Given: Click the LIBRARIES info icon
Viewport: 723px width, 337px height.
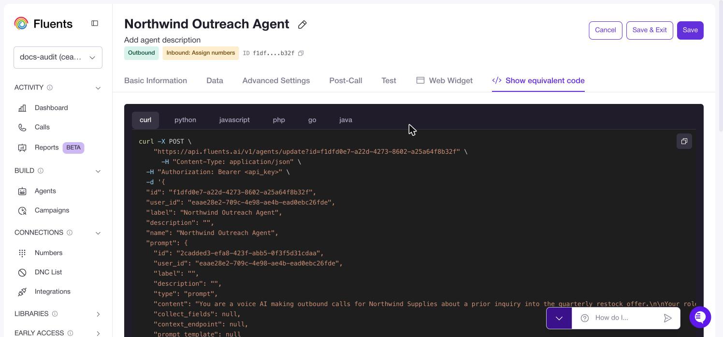Looking at the screenshot, I should 55,314.
